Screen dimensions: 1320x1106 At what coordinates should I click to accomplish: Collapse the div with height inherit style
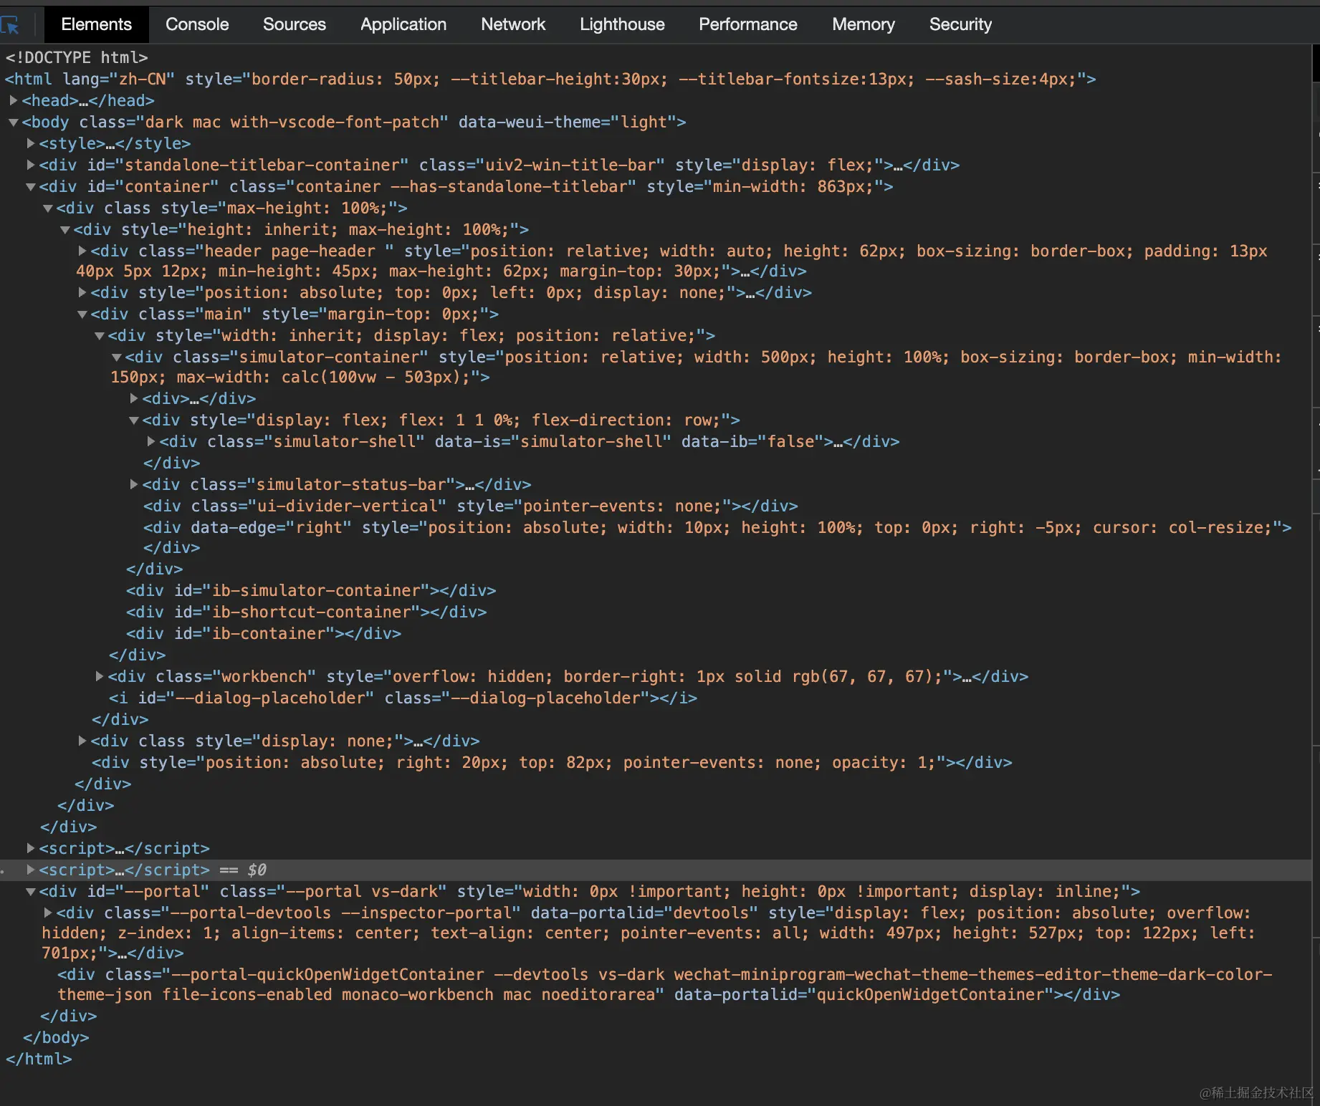coord(64,229)
